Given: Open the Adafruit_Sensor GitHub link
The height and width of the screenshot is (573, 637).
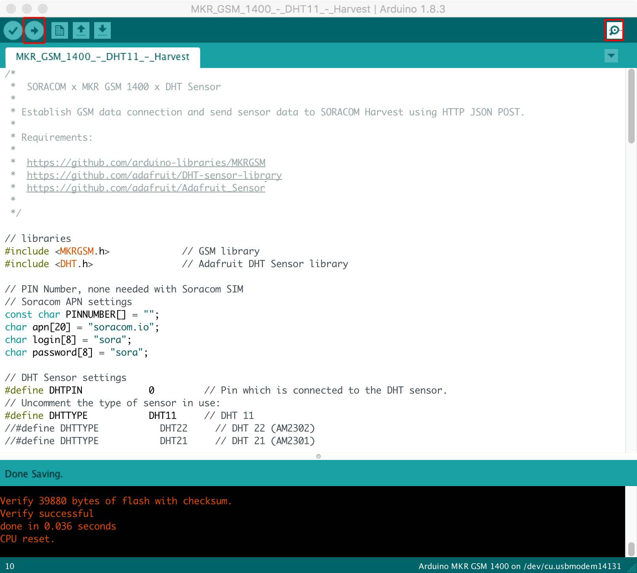Looking at the screenshot, I should pyautogui.click(x=146, y=188).
